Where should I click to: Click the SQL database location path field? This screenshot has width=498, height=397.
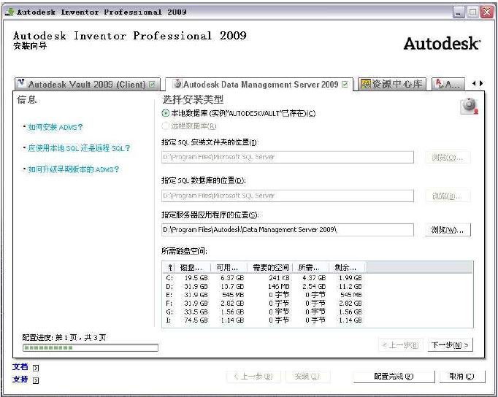click(x=288, y=196)
